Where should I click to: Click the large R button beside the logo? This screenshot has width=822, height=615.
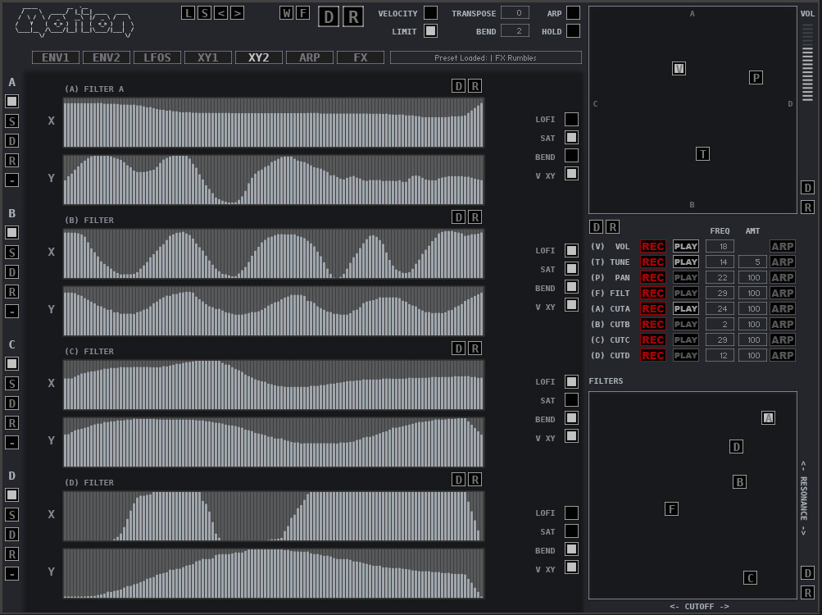point(353,16)
